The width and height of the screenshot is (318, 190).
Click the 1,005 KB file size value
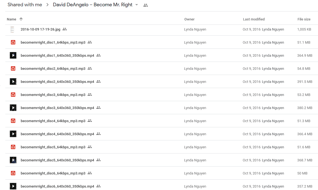pyautogui.click(x=304, y=29)
